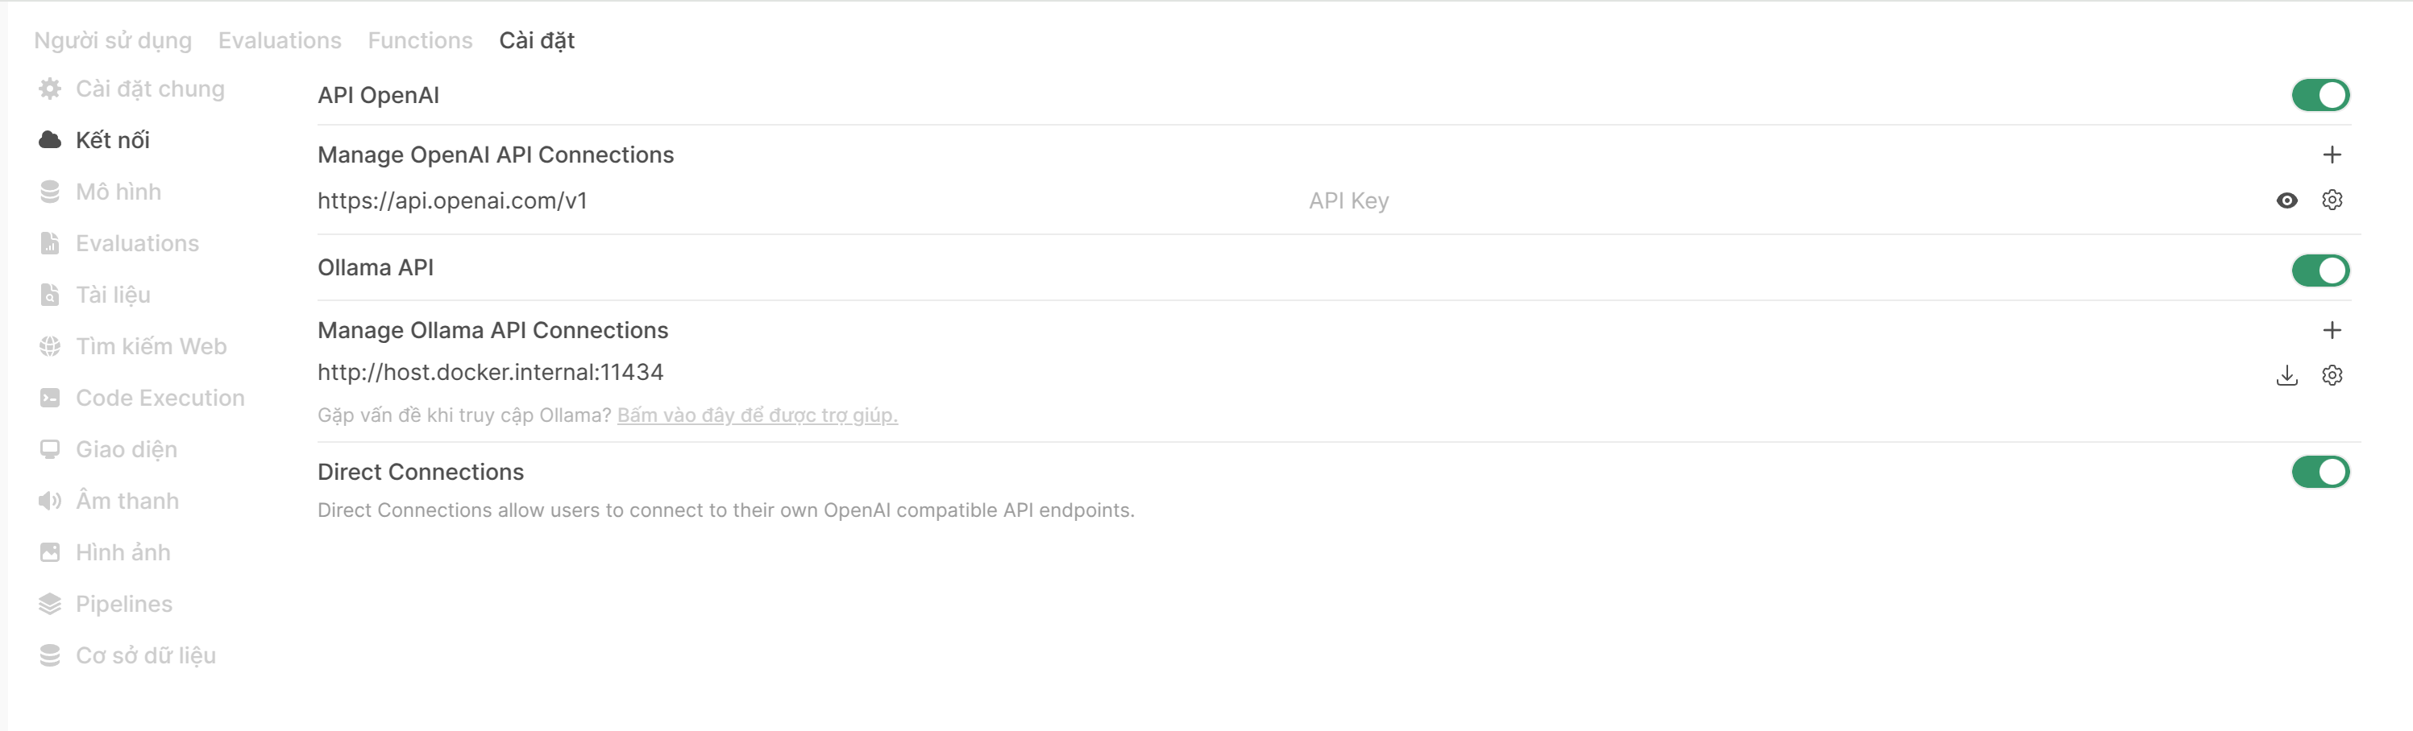
Task: Select the Hình ảnh section
Action: [123, 551]
